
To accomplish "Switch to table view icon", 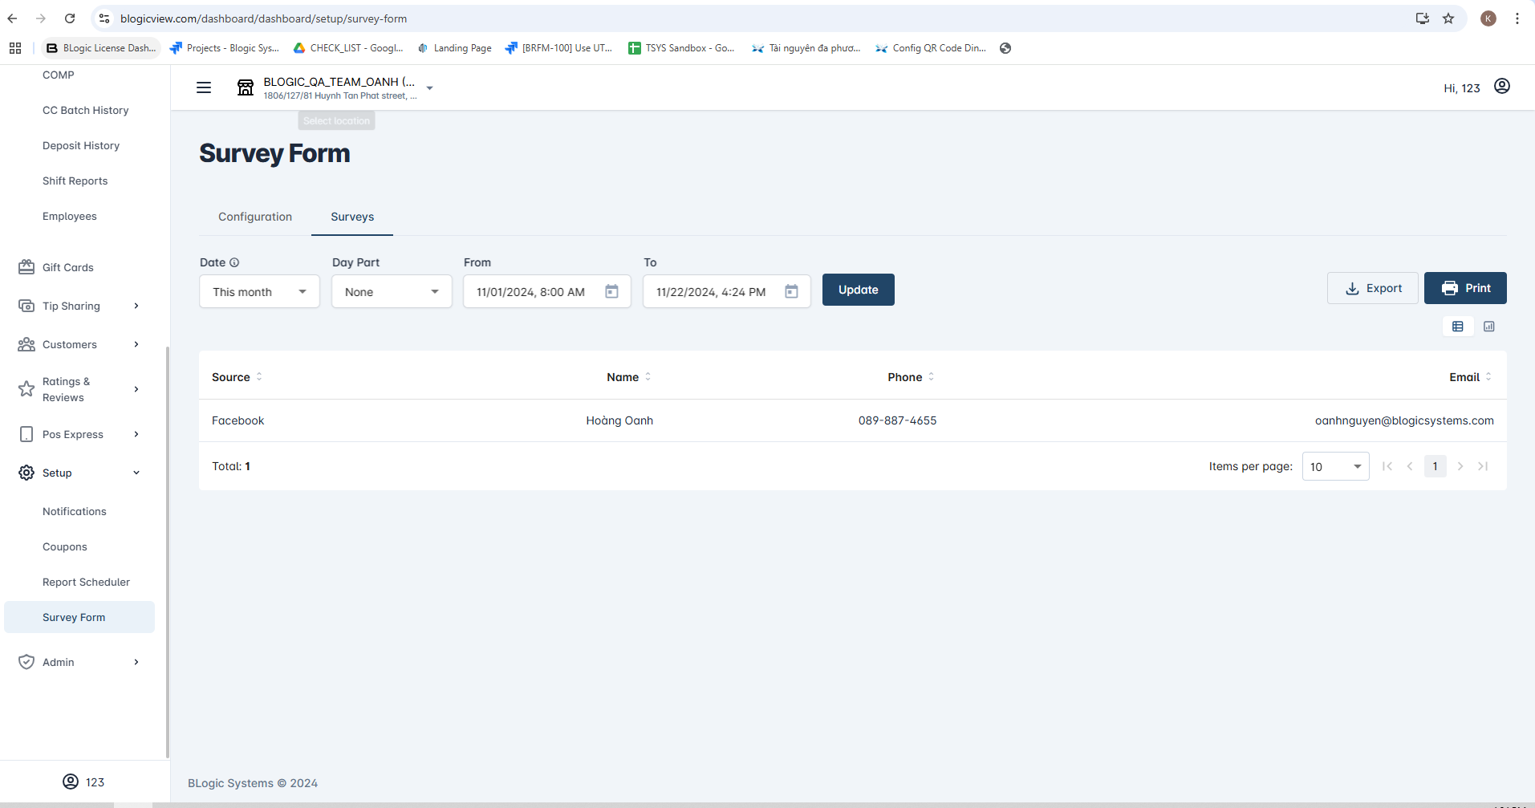I will click(x=1458, y=327).
